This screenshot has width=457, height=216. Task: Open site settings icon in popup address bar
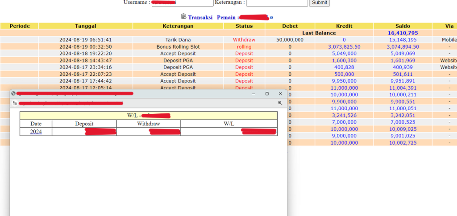tap(15, 103)
